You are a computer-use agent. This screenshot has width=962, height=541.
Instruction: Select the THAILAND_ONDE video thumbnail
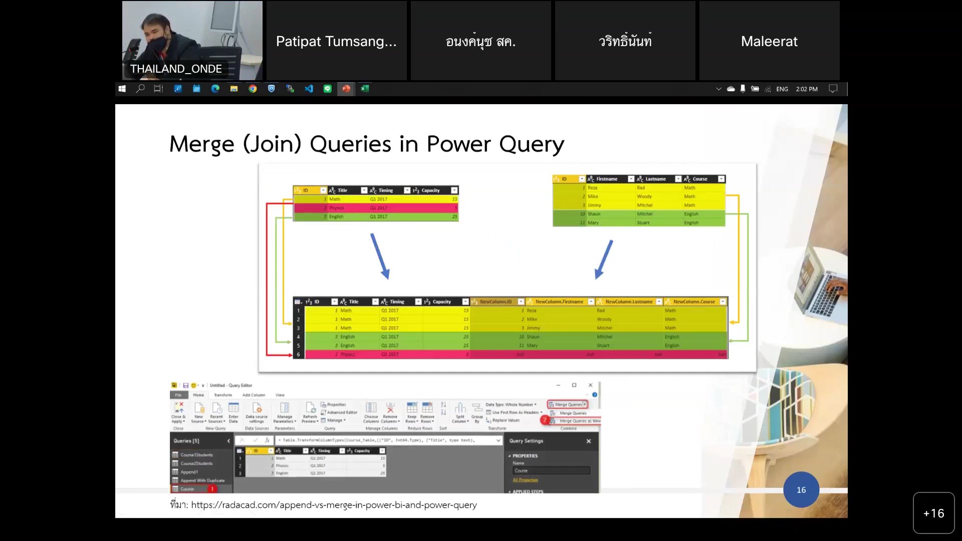192,40
